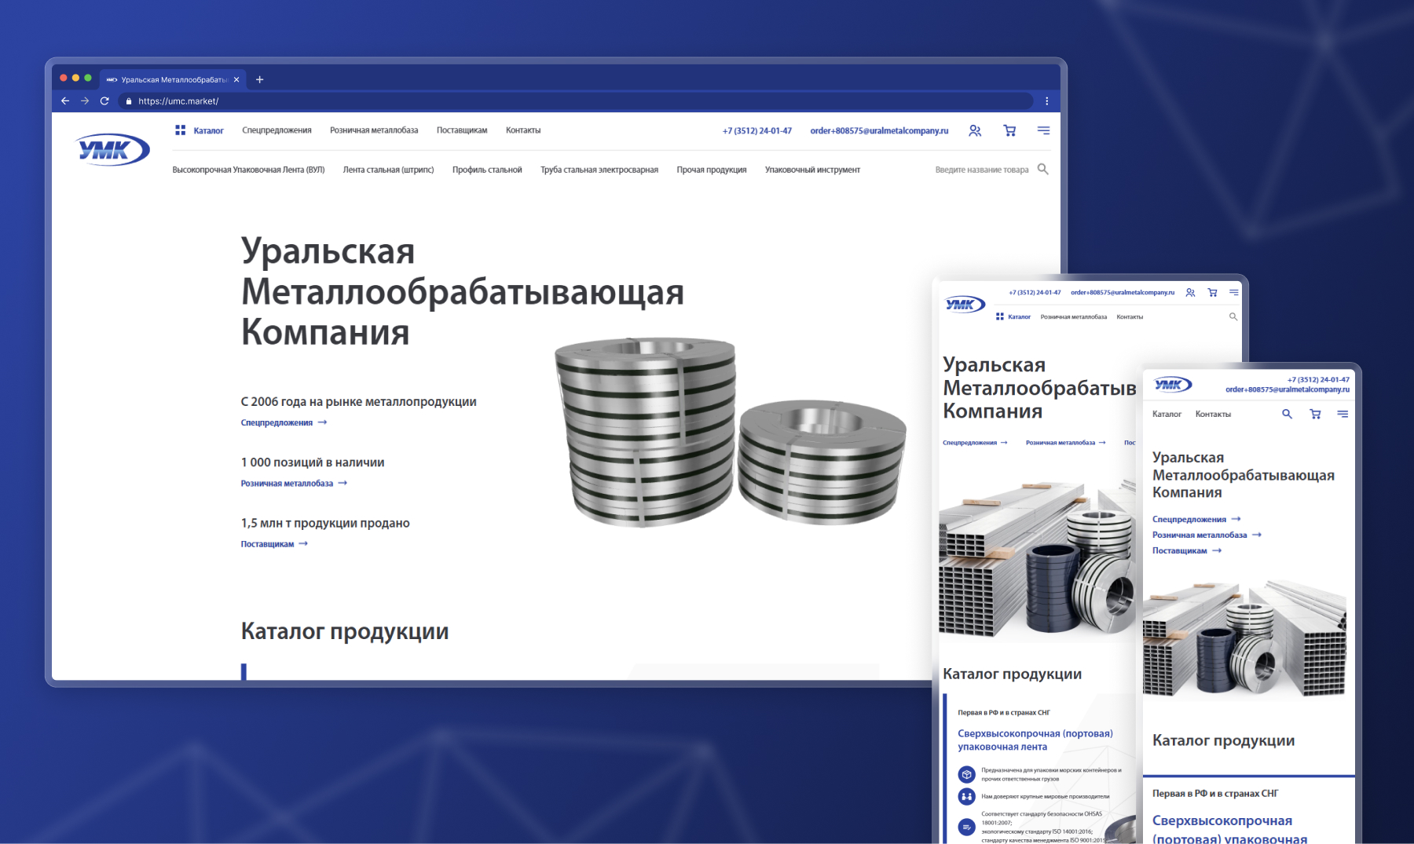Open user account icon in desktop header
Viewport: 1414px width, 844px height.
click(x=975, y=131)
